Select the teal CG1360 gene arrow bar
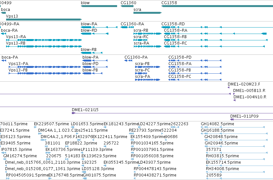The image size is (273, 180). coord(127,6)
